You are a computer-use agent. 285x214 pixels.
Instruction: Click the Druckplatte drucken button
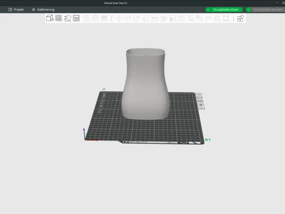point(268,10)
